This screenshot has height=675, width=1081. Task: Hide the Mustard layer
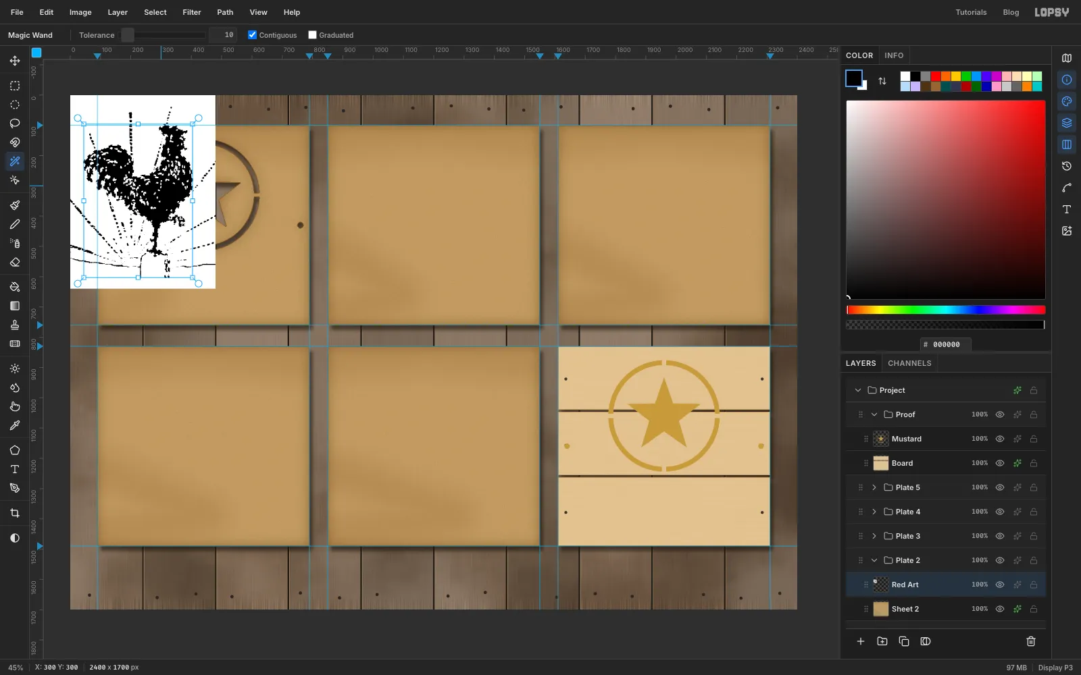(1000, 439)
